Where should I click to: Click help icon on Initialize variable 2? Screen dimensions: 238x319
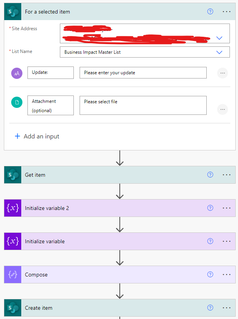210,208
